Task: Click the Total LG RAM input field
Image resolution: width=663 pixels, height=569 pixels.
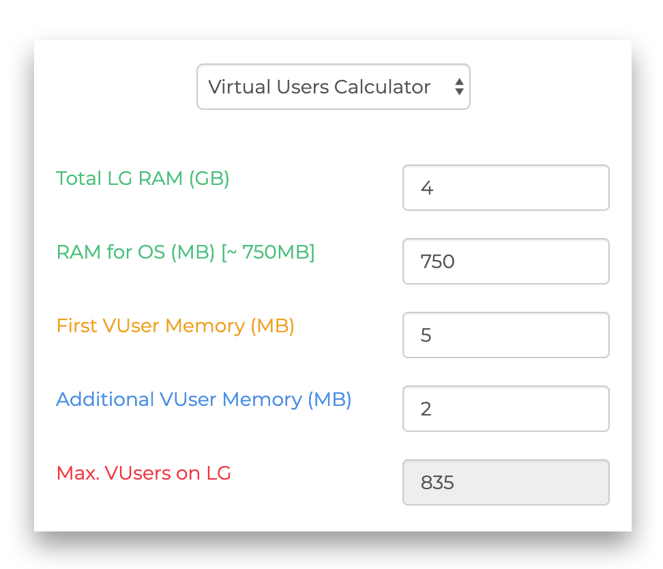Action: click(x=505, y=188)
